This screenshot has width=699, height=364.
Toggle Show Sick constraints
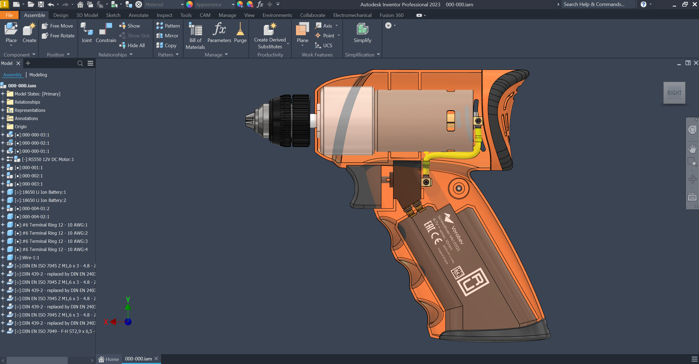134,35
